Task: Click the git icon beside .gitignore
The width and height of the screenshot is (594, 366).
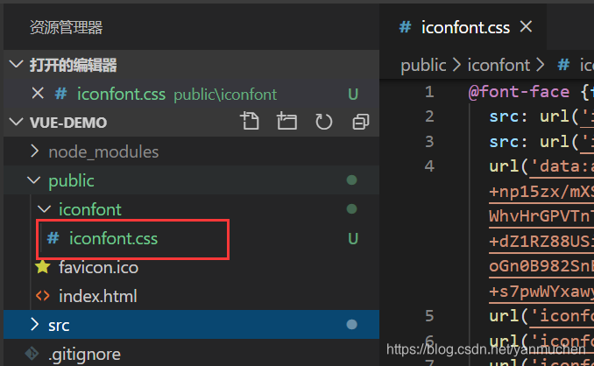Action: pyautogui.click(x=32, y=354)
